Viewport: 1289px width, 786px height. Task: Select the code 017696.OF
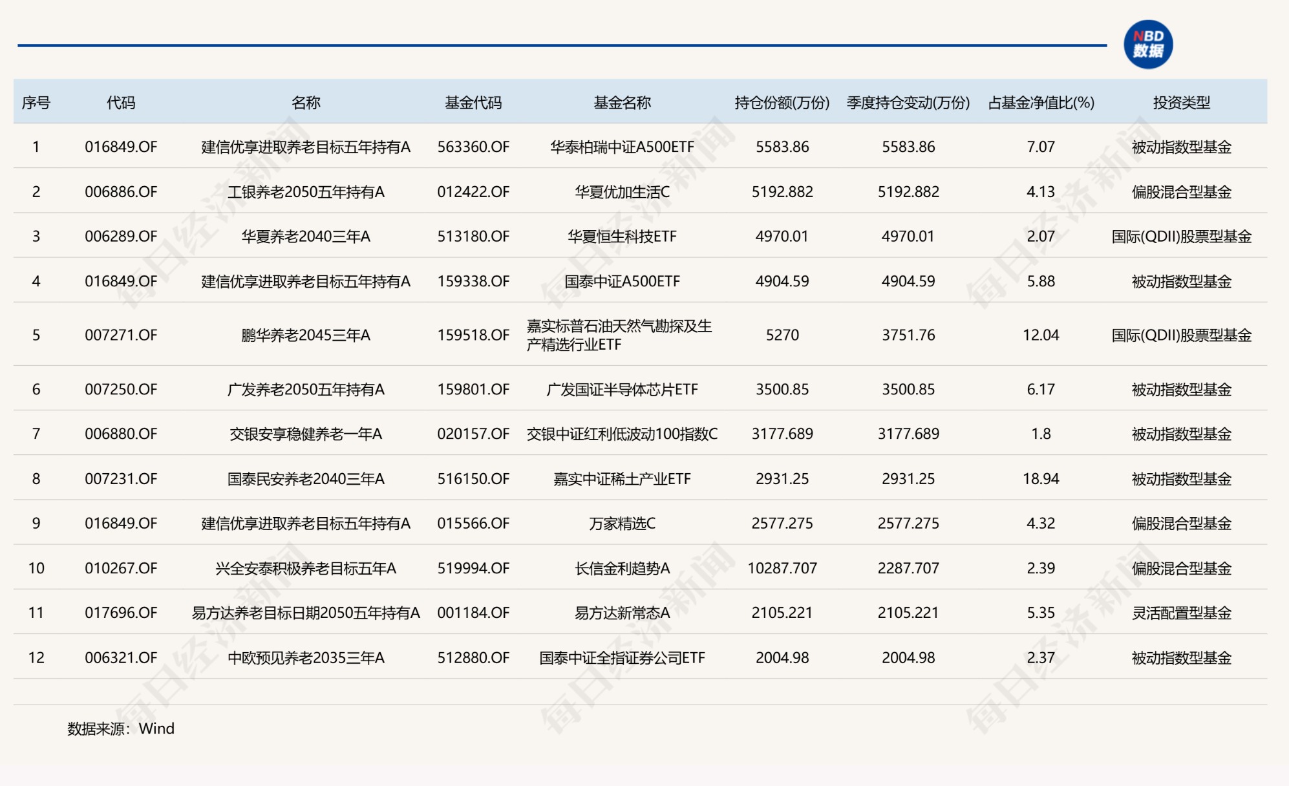click(121, 613)
